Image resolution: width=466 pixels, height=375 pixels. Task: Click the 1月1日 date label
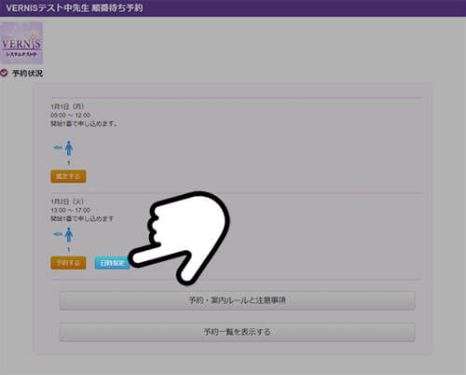[67, 106]
